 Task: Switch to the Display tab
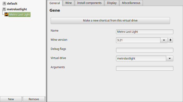pos(112,3)
